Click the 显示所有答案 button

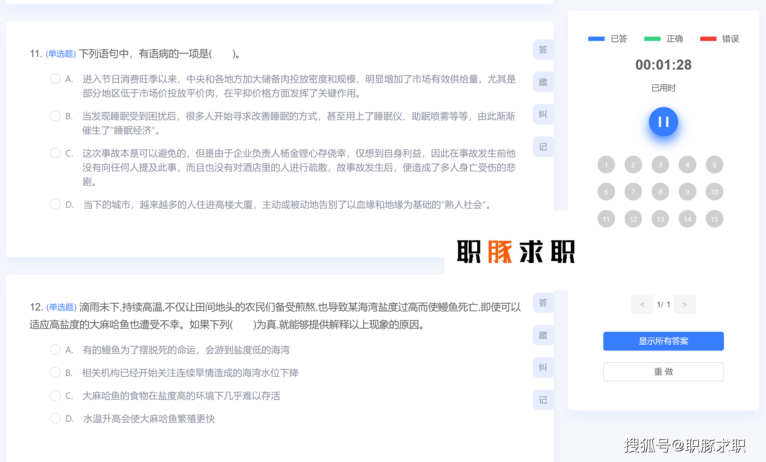663,341
